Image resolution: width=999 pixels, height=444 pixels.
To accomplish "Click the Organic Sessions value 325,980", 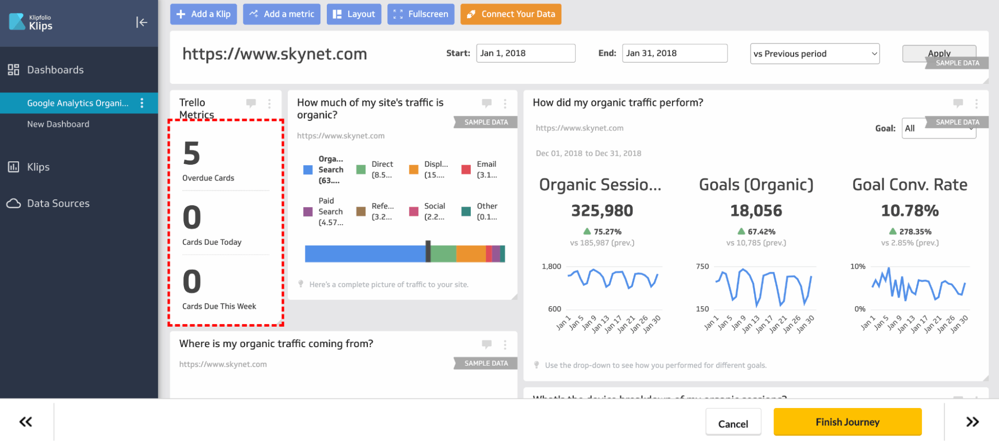I will pyautogui.click(x=602, y=211).
